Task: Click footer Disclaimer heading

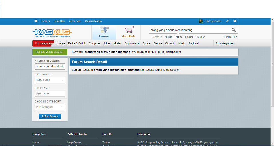Action: (144, 134)
